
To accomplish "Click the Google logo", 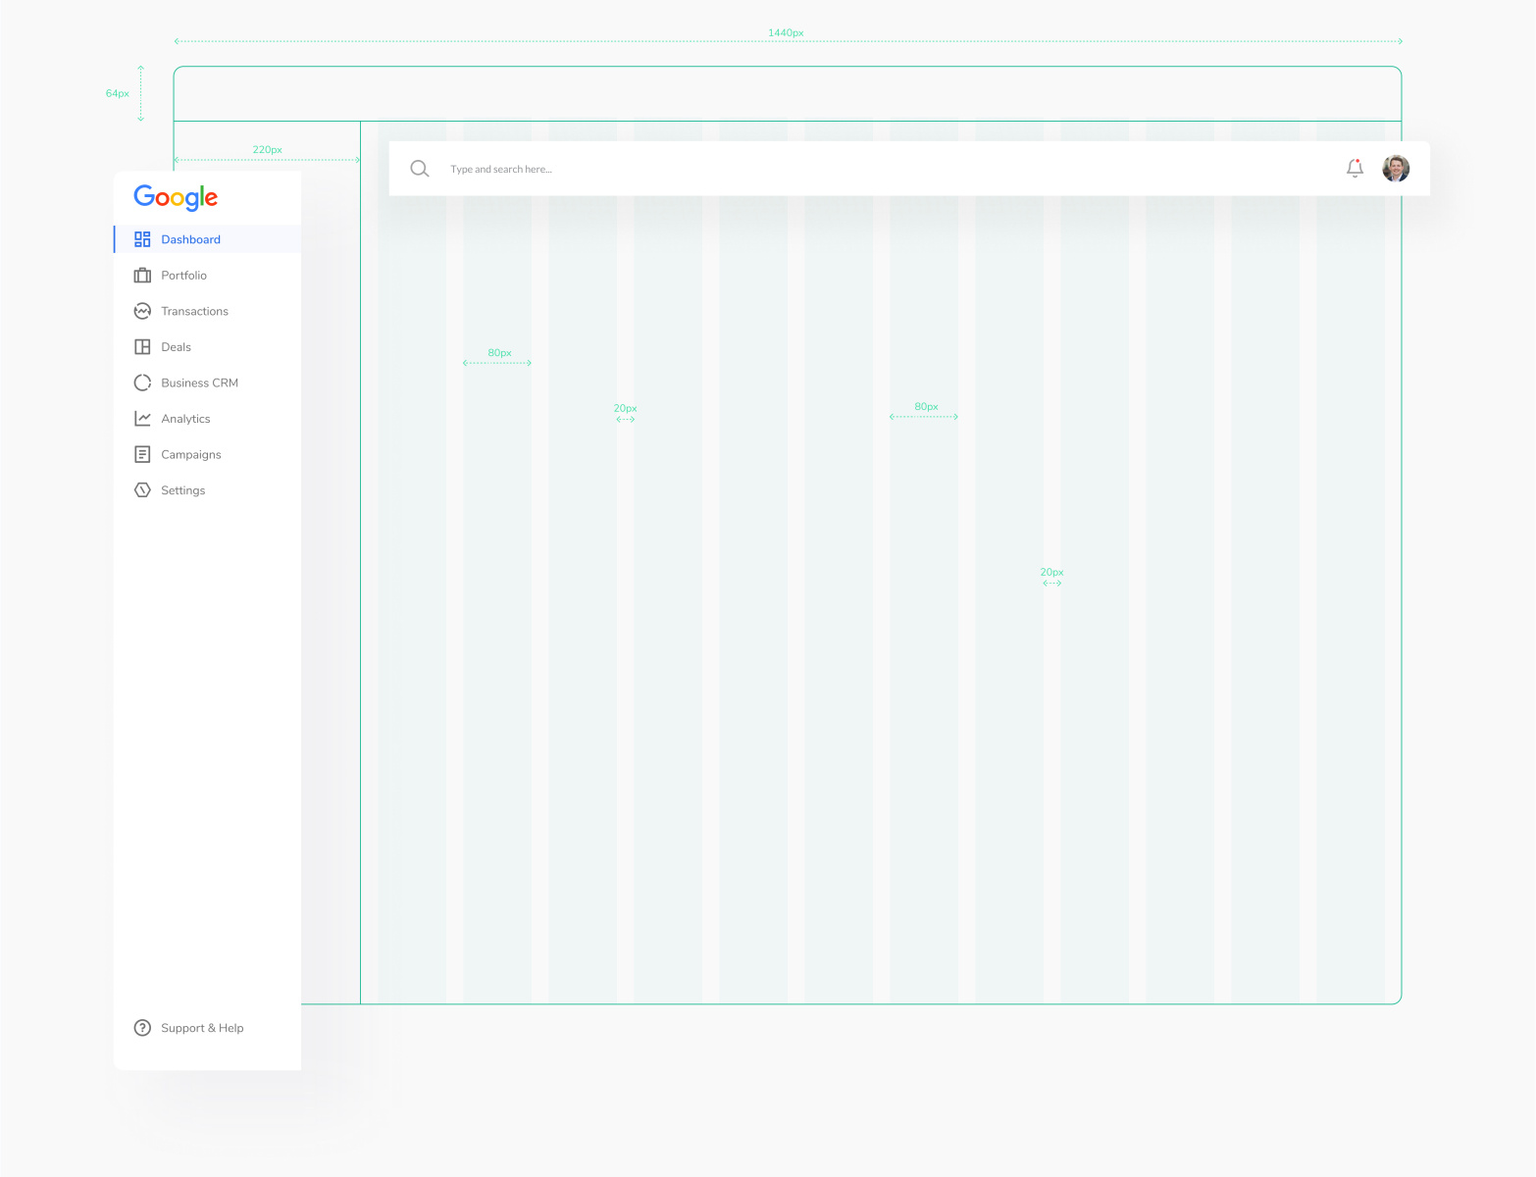I will pyautogui.click(x=175, y=198).
